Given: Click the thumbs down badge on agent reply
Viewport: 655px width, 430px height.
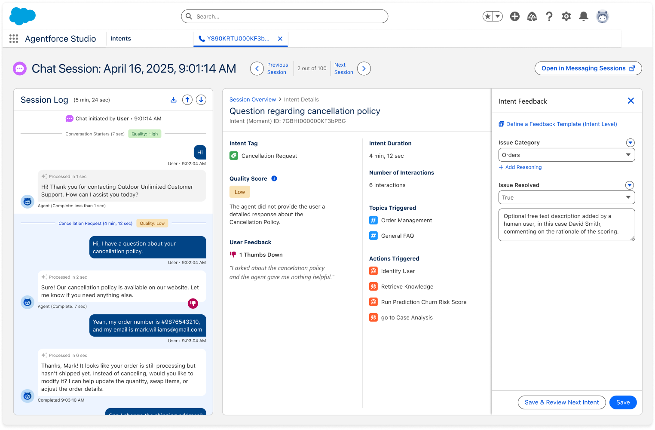Looking at the screenshot, I should 193,304.
